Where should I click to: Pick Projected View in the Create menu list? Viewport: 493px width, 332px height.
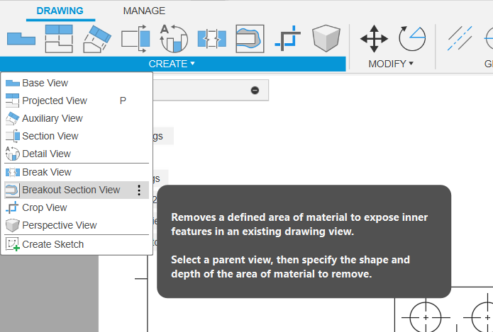pos(55,101)
